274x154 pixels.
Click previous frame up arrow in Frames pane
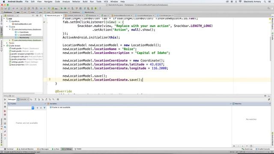point(37,108)
